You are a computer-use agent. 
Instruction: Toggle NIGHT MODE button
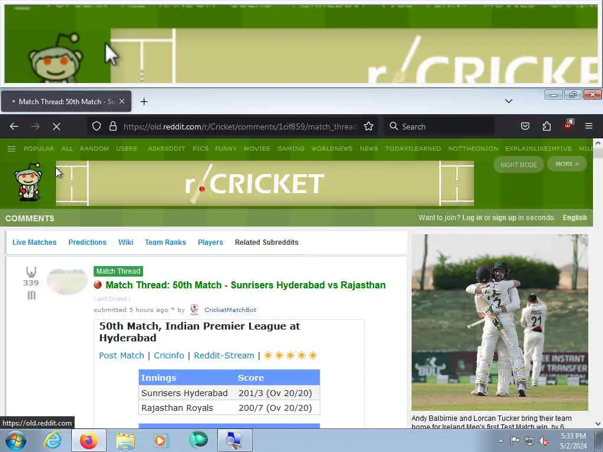(518, 165)
